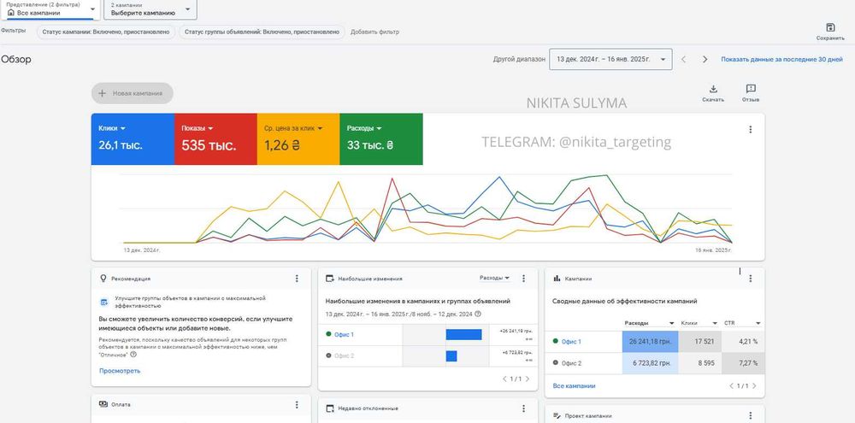Click the Офис 1 blue change bar
The width and height of the screenshot is (855, 423).
[463, 335]
